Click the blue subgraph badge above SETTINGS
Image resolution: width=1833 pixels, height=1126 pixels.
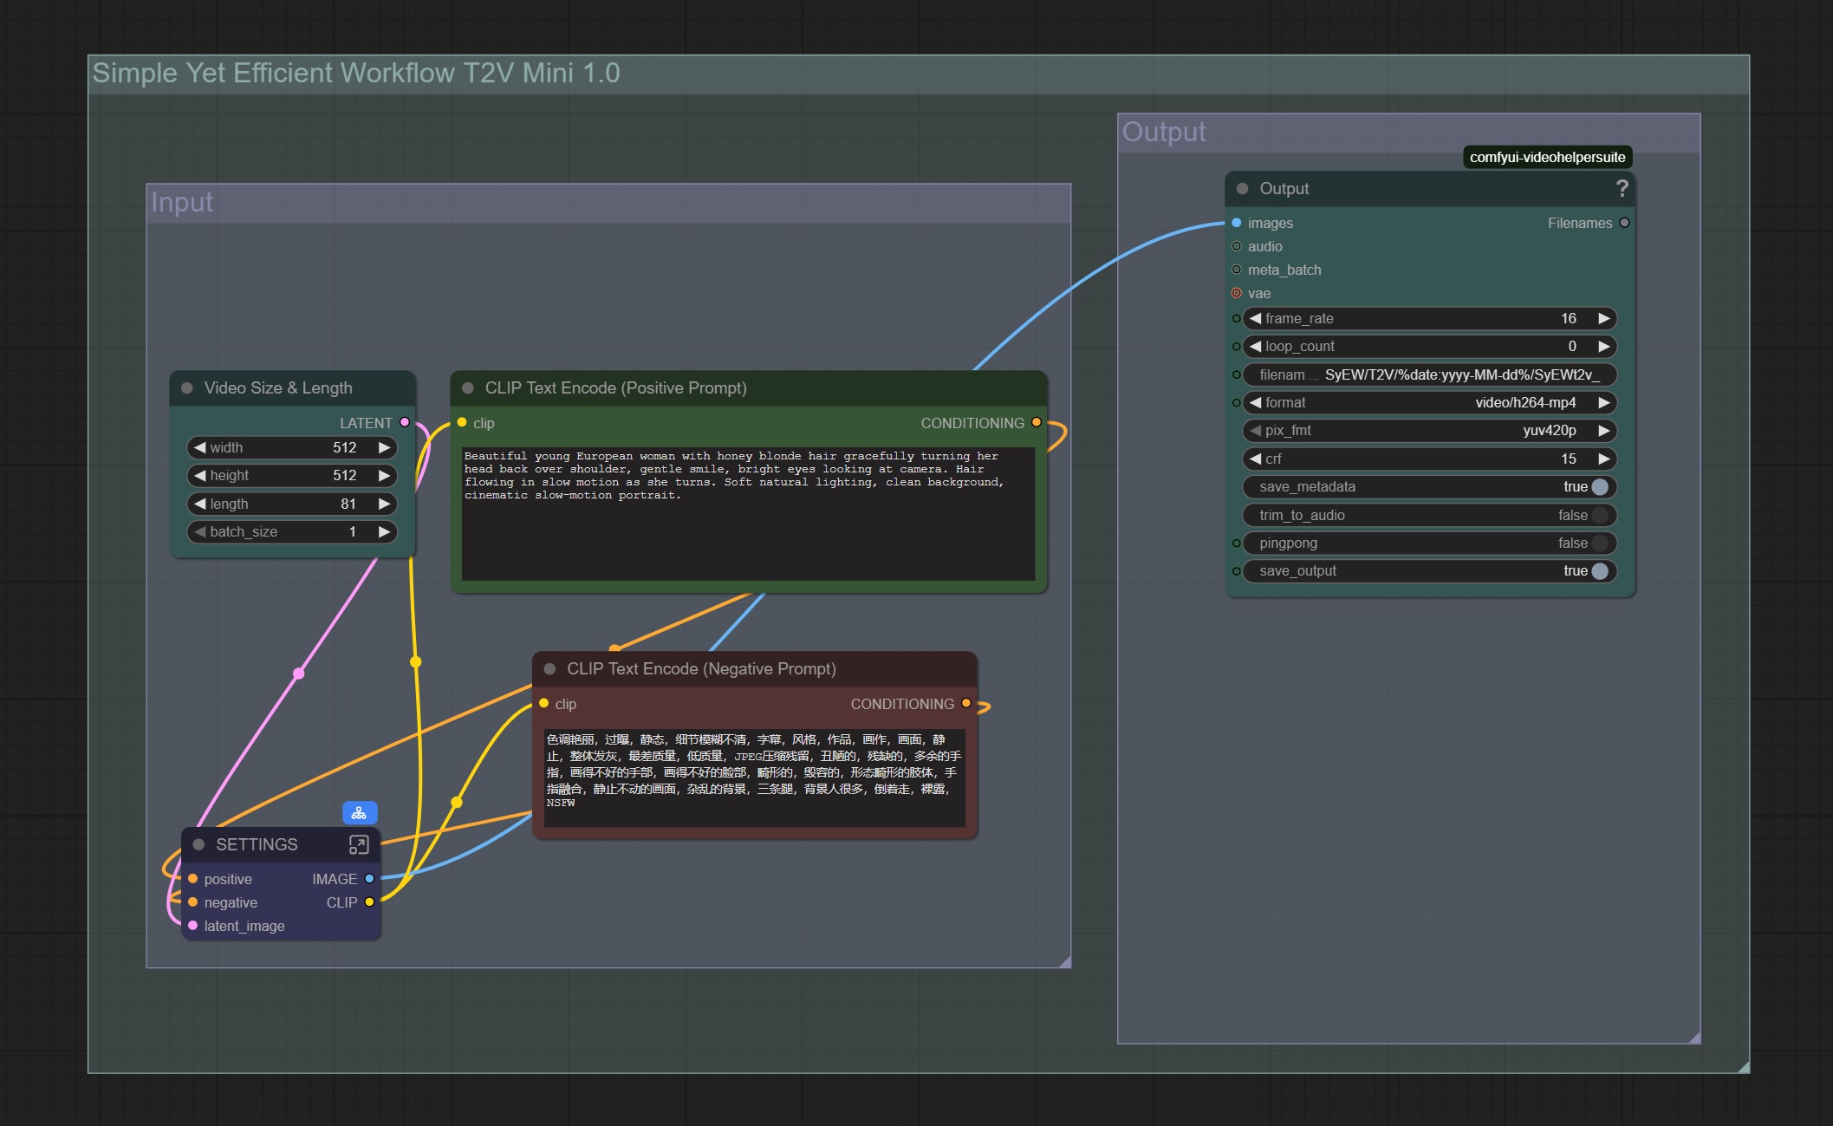(x=359, y=813)
